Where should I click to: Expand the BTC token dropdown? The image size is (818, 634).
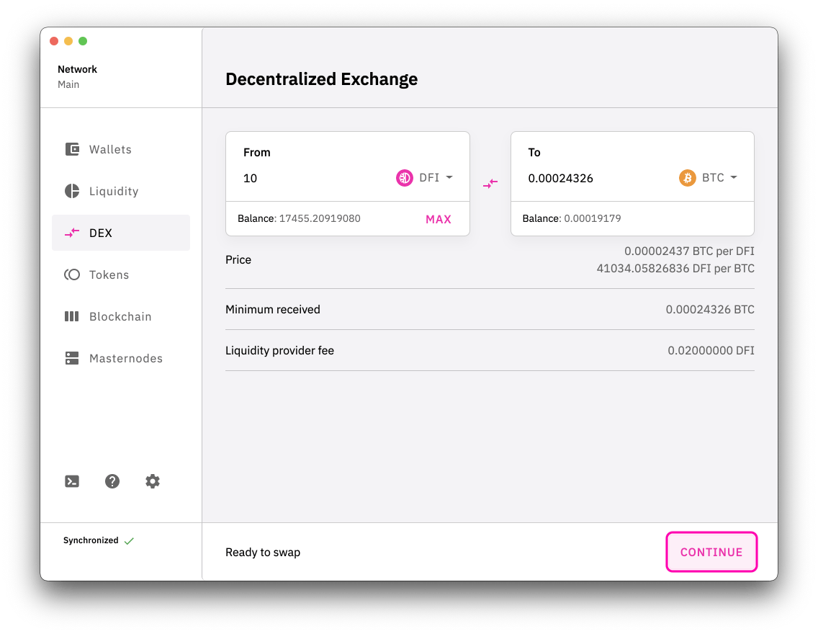734,178
